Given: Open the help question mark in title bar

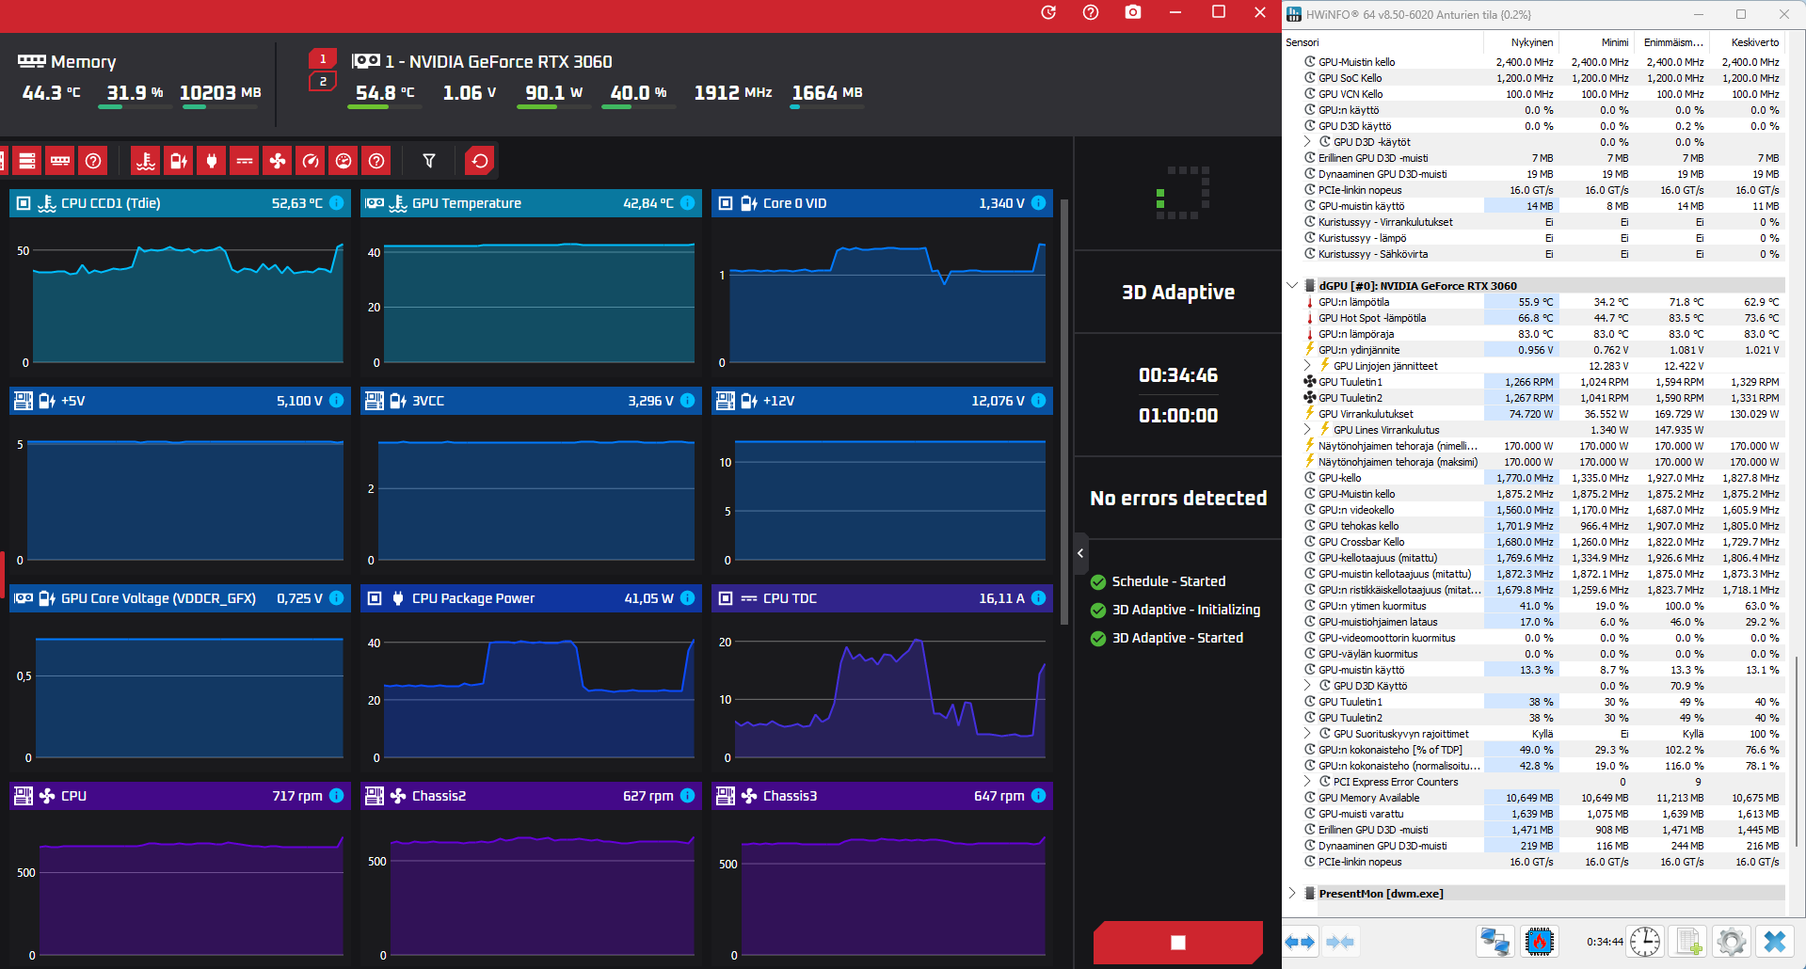Looking at the screenshot, I should coord(1091,12).
